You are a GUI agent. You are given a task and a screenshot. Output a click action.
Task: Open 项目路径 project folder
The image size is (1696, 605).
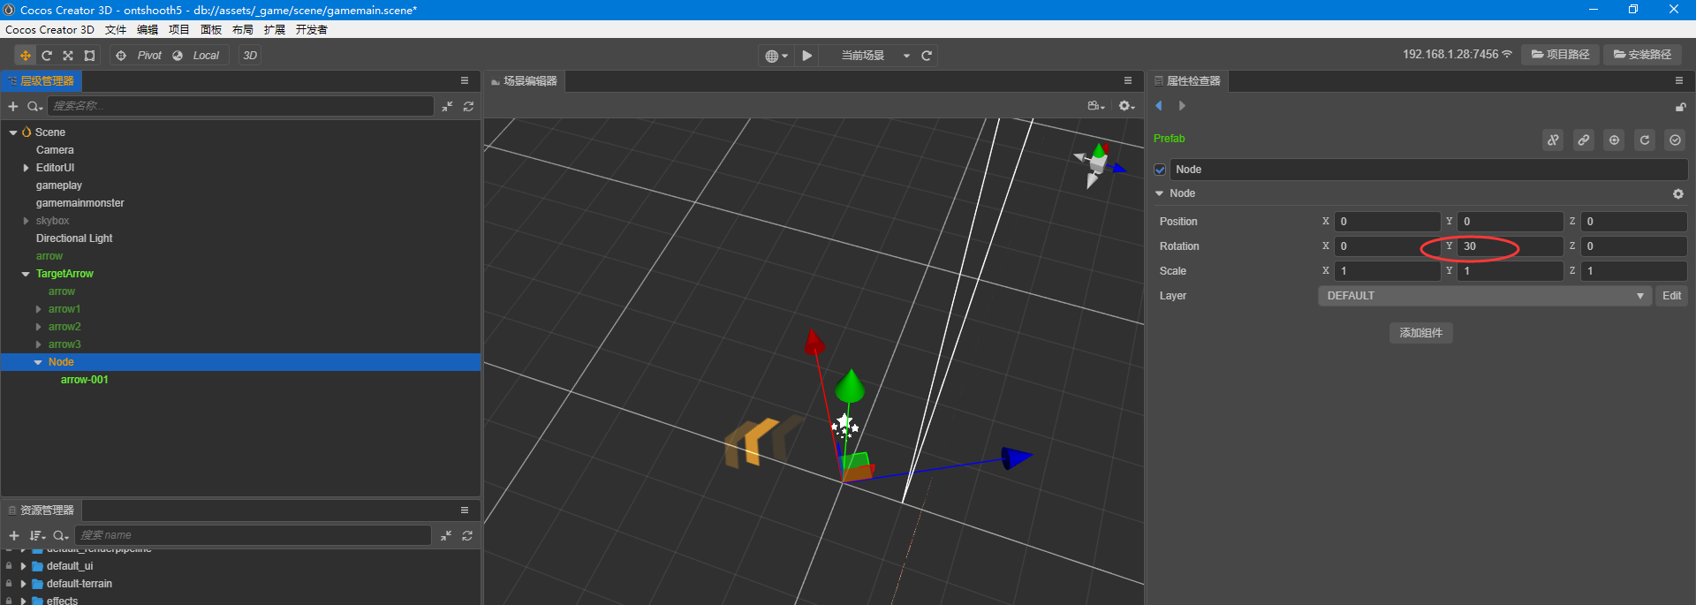click(1560, 55)
